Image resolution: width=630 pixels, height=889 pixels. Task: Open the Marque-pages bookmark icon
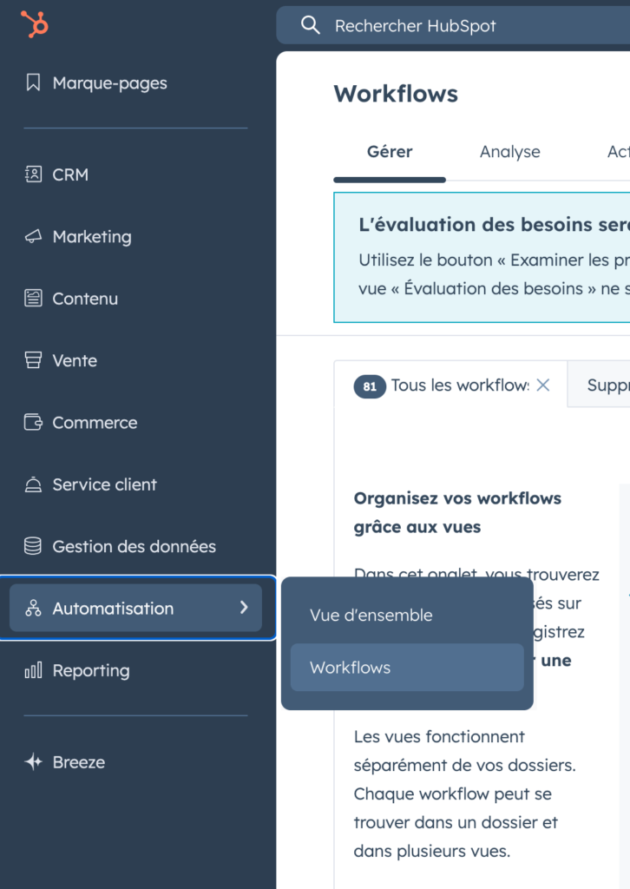tap(34, 83)
